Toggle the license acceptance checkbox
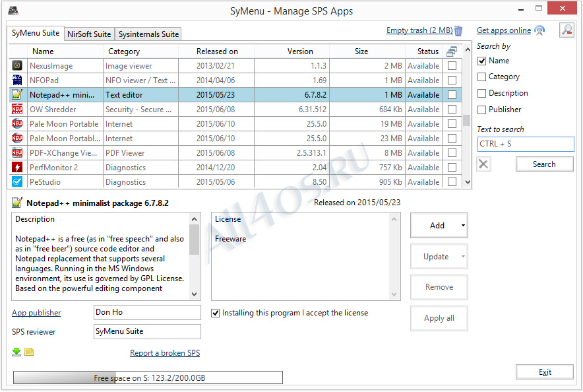The image size is (583, 392). coord(215,313)
